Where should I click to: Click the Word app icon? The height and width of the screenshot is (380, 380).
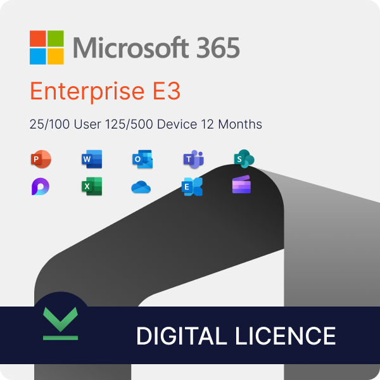point(92,159)
